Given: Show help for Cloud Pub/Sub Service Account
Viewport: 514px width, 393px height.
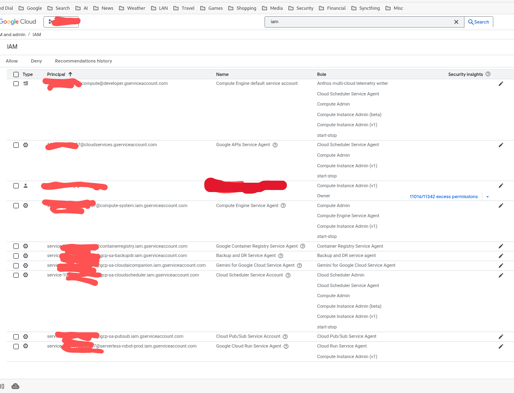Looking at the screenshot, I should point(285,337).
